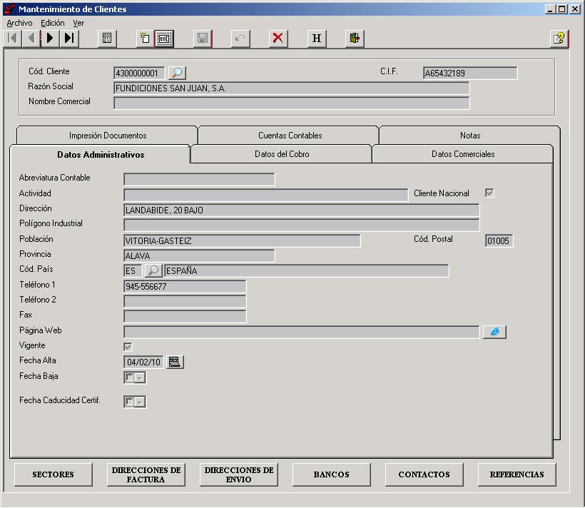This screenshot has height=508, width=585.
Task: Click the Dirección field
Action: pos(302,210)
